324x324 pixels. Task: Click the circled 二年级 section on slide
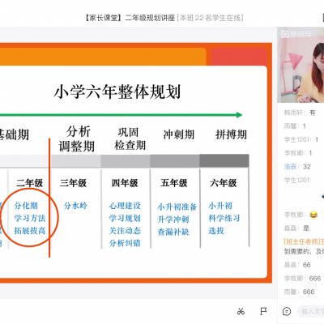pyautogui.click(x=30, y=218)
